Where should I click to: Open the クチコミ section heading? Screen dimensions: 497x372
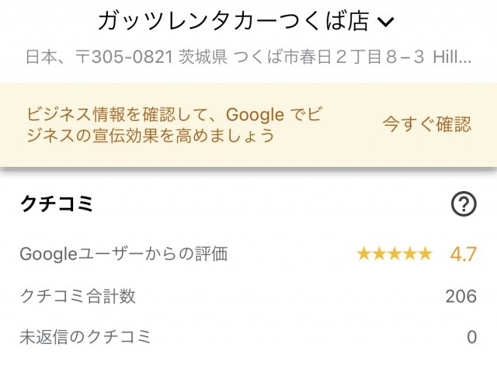pos(57,204)
